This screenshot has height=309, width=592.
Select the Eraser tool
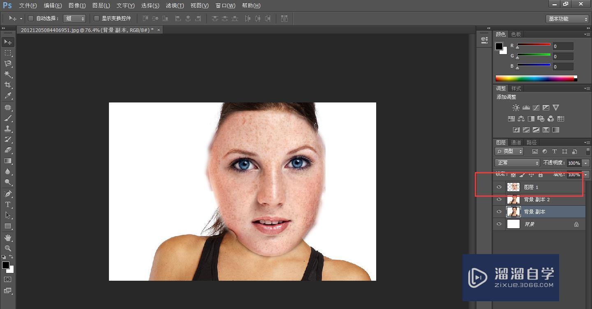tap(8, 150)
